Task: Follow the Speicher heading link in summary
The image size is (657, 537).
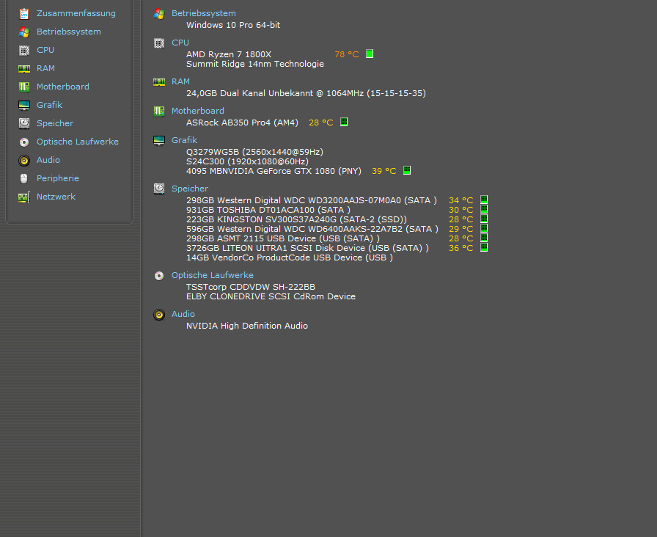Action: pos(190,189)
